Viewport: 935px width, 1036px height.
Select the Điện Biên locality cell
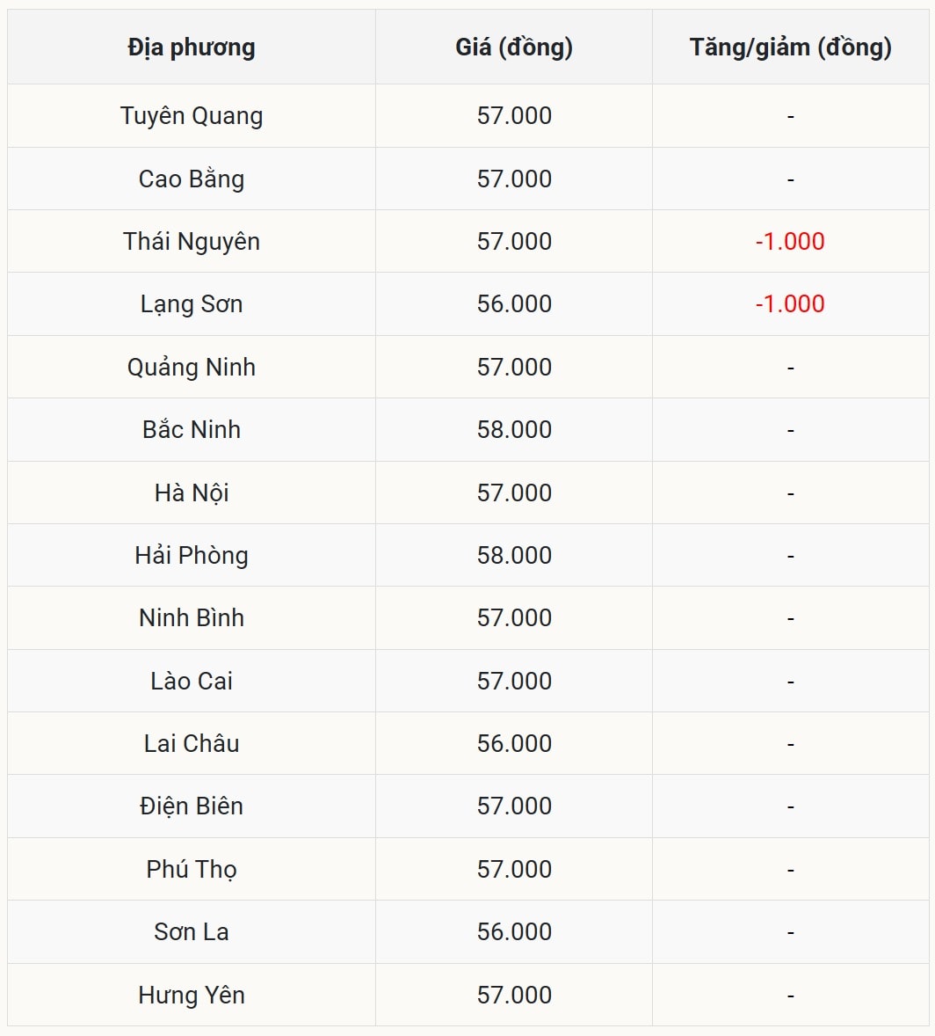(192, 806)
